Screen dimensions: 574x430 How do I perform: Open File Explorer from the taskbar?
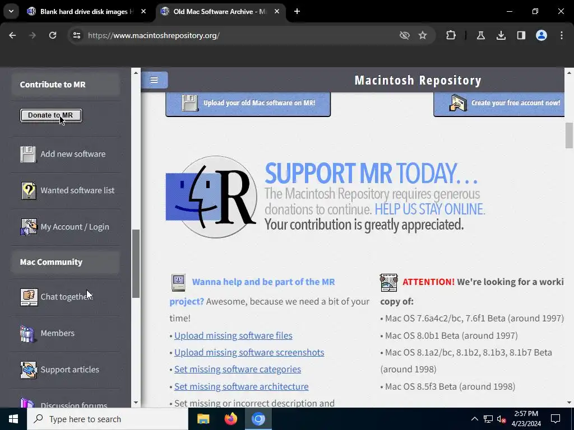pyautogui.click(x=203, y=419)
